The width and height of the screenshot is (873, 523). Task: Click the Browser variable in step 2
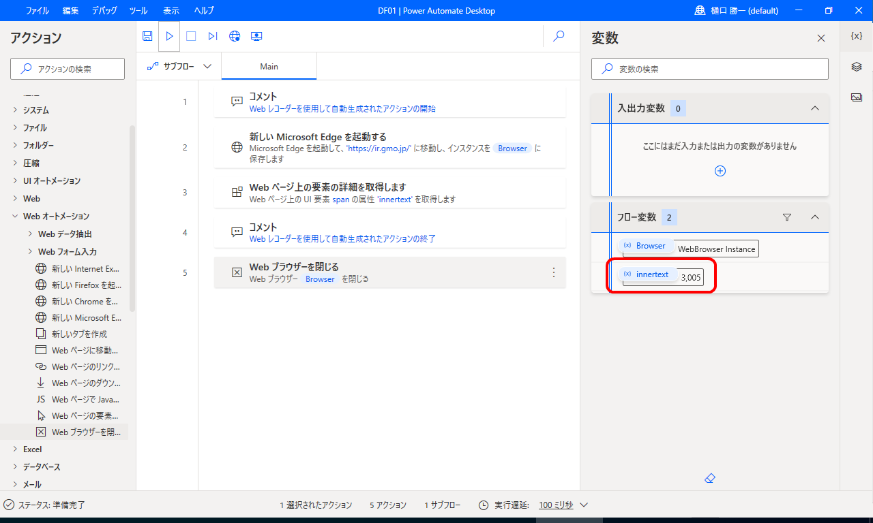point(513,148)
